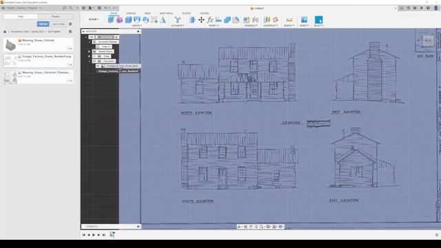Select the People tab in data panel
The image size is (441, 248).
point(55,17)
